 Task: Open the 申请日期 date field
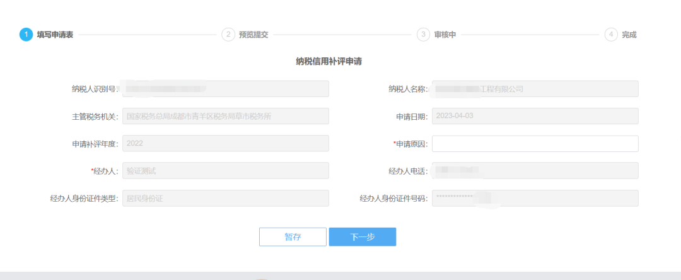(535, 117)
